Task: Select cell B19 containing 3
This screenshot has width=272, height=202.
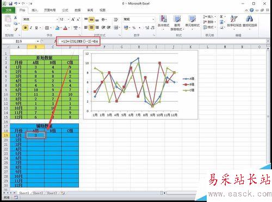Action: coord(36,136)
